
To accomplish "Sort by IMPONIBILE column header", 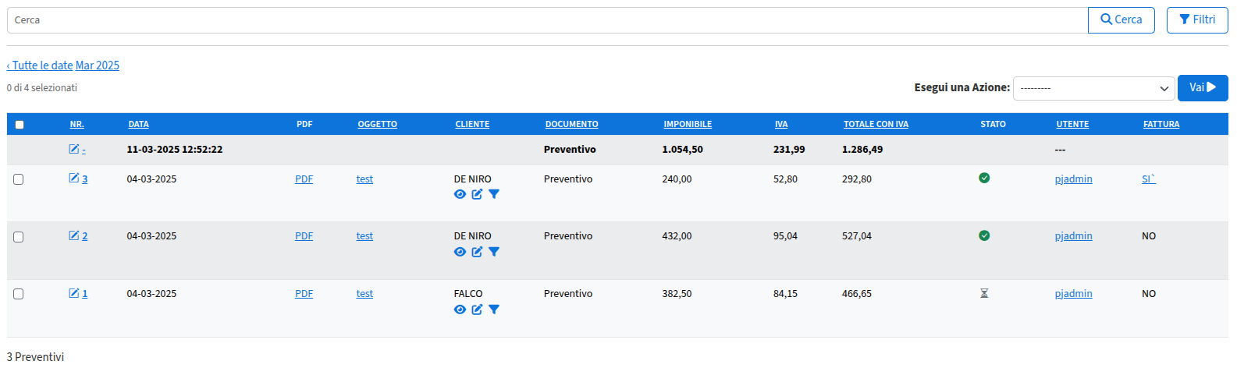I will 688,124.
